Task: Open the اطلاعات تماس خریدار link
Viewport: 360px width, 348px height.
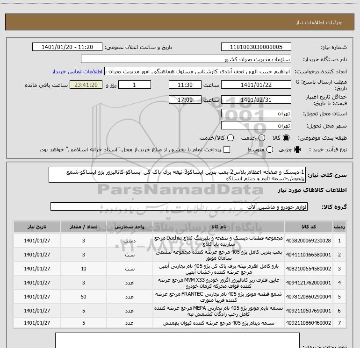Action: 77,71
